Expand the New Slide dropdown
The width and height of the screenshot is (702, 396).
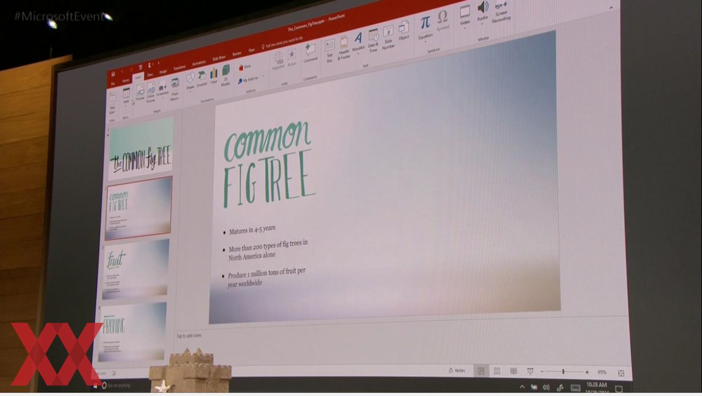[112, 111]
